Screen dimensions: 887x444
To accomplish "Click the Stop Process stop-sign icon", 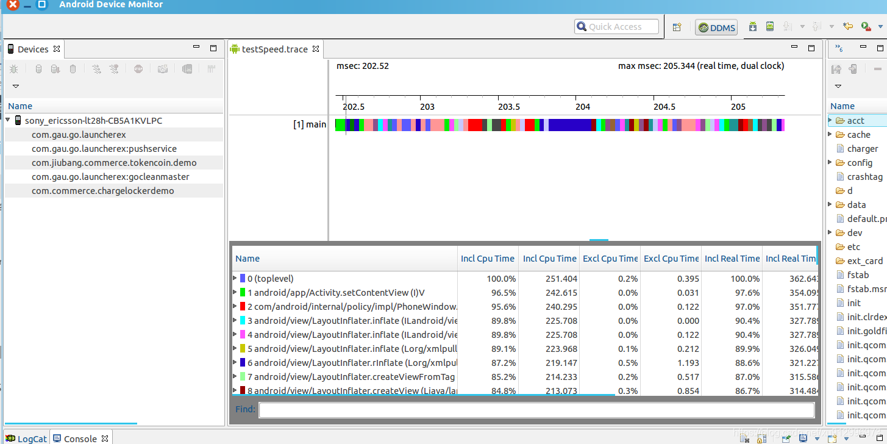I will point(138,70).
